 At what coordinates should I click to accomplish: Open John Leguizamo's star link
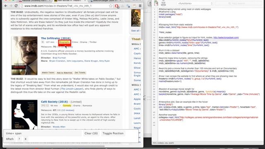[x=75, y=61]
